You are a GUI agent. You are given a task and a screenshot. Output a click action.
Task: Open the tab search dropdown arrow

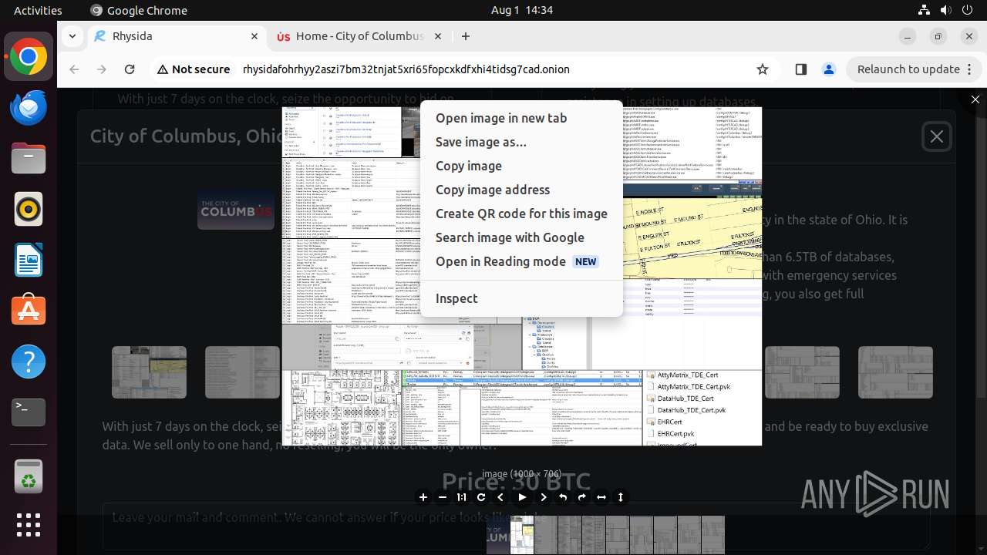point(72,36)
